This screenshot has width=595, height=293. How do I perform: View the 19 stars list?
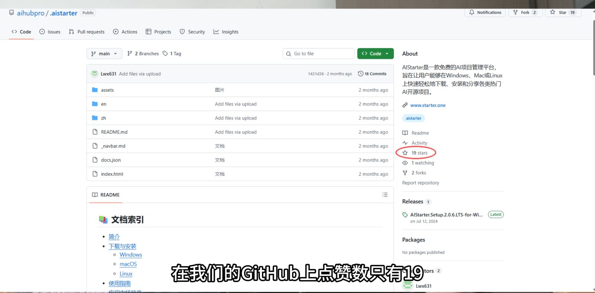[419, 153]
